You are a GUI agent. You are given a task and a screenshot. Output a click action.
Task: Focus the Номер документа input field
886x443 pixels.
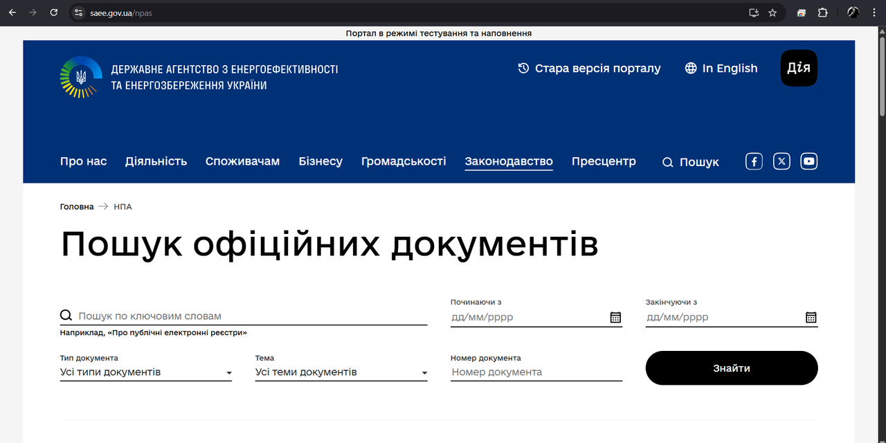click(536, 372)
